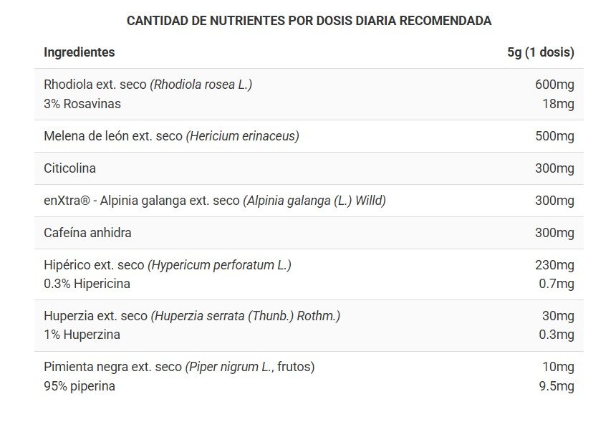Select the enXtra Alpinia galanga ingredient
The image size is (616, 422).
[214, 201]
